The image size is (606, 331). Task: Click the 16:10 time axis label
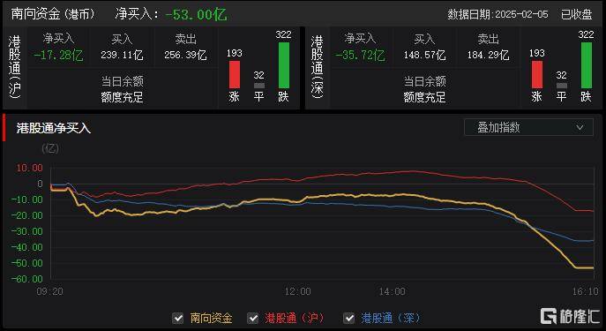pos(585,291)
